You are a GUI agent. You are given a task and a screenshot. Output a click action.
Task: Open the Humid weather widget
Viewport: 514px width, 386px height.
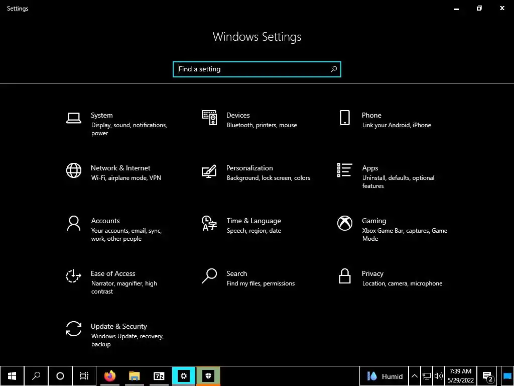384,376
